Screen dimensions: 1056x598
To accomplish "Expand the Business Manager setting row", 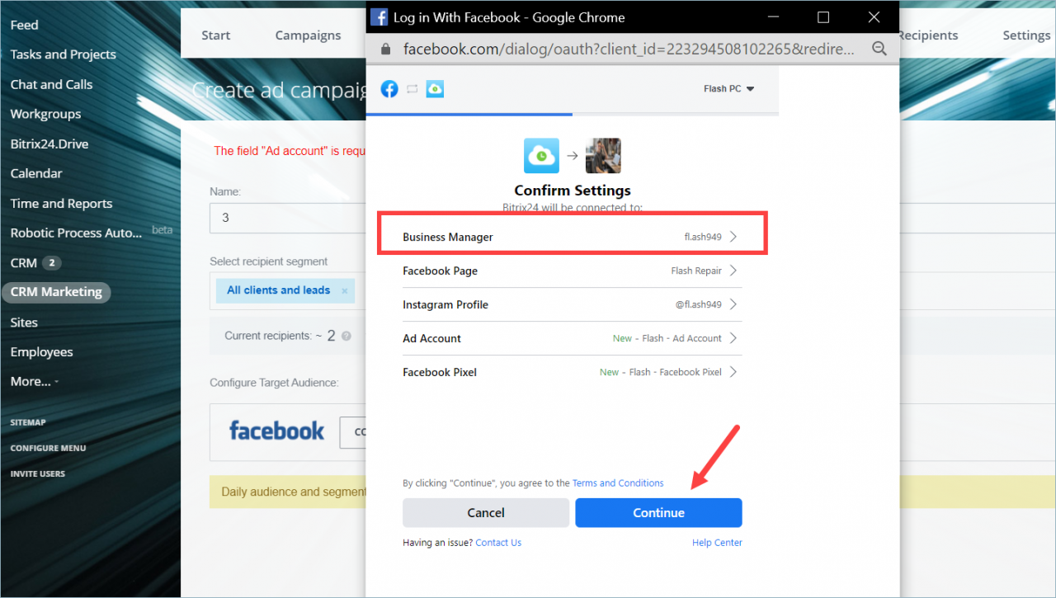I will point(571,237).
